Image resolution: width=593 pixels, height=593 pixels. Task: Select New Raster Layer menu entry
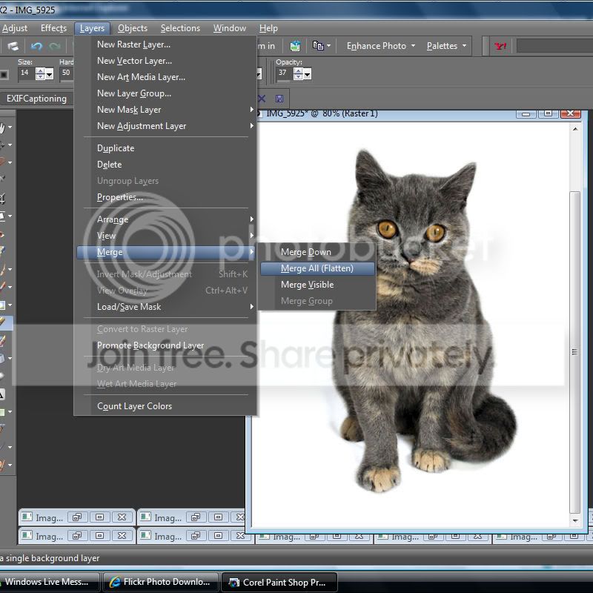click(x=133, y=44)
